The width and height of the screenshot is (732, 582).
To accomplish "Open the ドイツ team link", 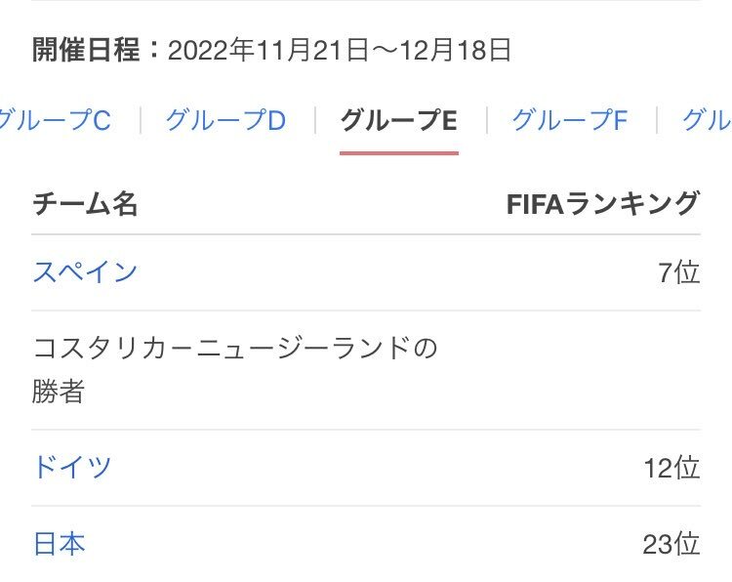I will coord(72,467).
